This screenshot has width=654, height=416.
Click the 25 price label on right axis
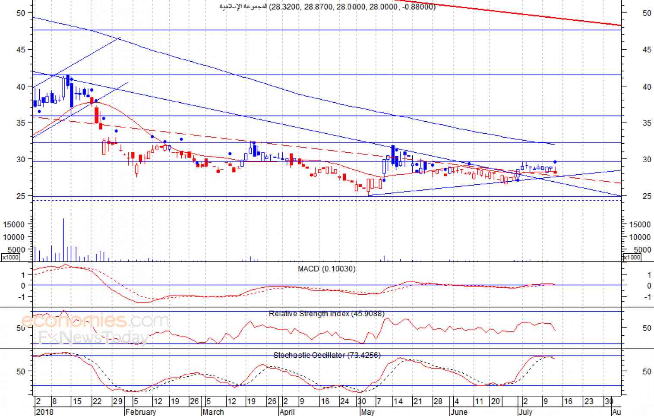coord(647,196)
